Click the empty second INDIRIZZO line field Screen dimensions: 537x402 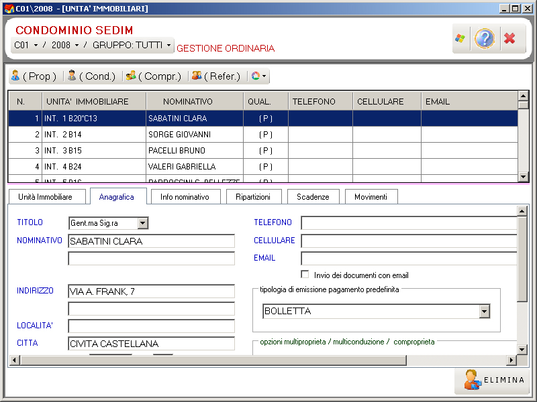(152, 309)
